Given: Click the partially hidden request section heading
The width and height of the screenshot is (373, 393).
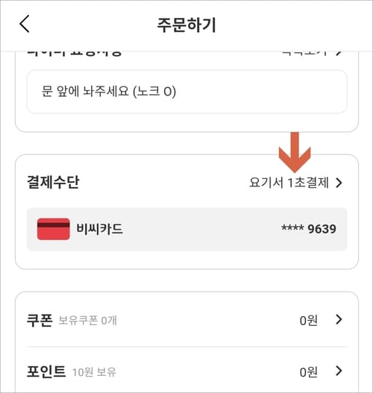Looking at the screenshot, I should click(74, 54).
